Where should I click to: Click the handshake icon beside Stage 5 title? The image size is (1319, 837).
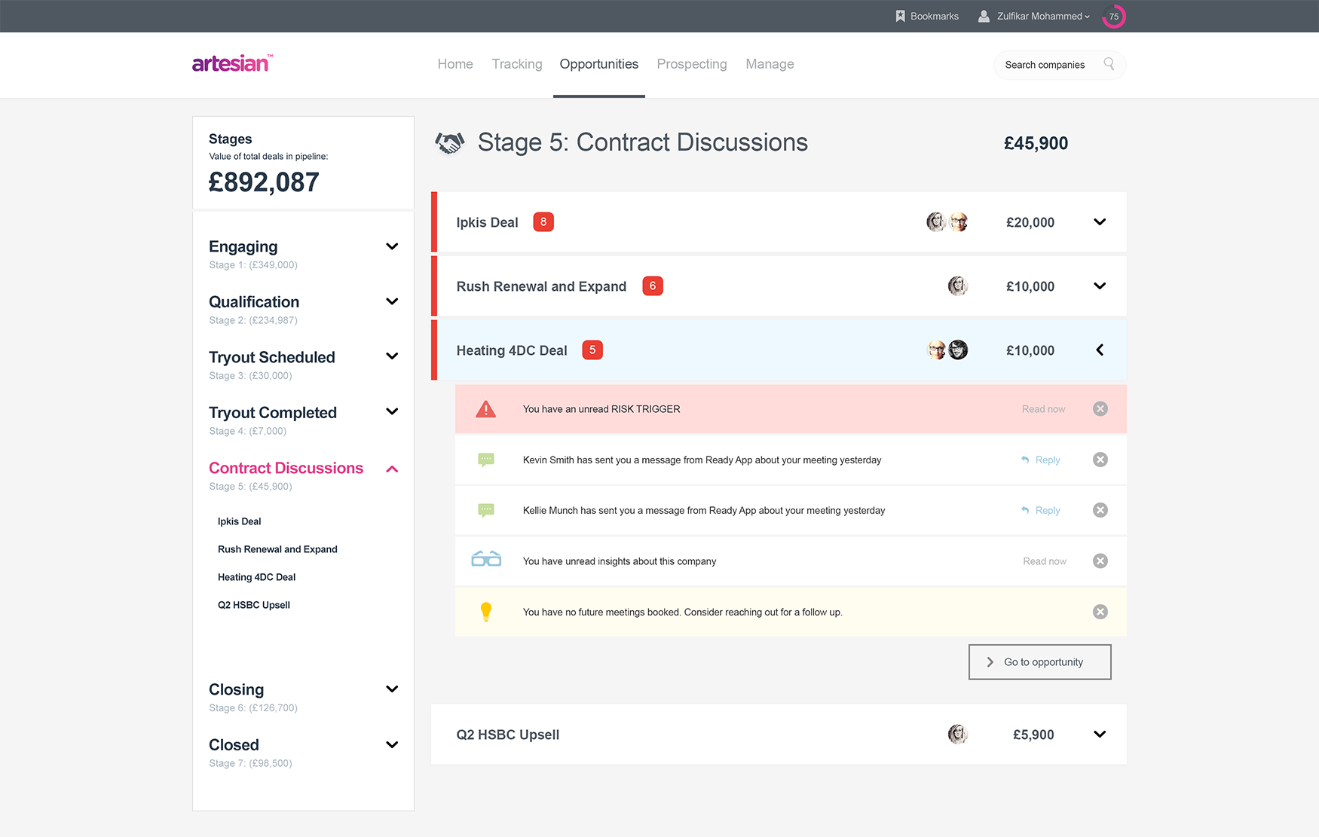[450, 143]
